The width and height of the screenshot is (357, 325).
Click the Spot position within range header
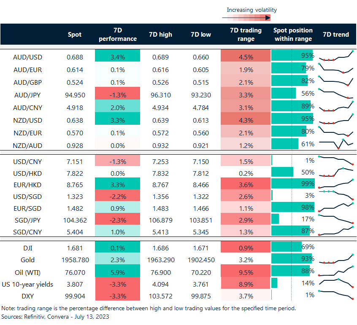point(293,35)
